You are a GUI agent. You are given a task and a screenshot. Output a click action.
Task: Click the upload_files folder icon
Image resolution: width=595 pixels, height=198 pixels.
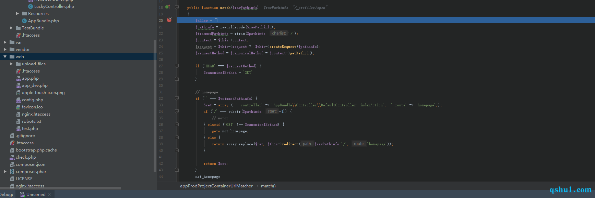tap(18, 64)
